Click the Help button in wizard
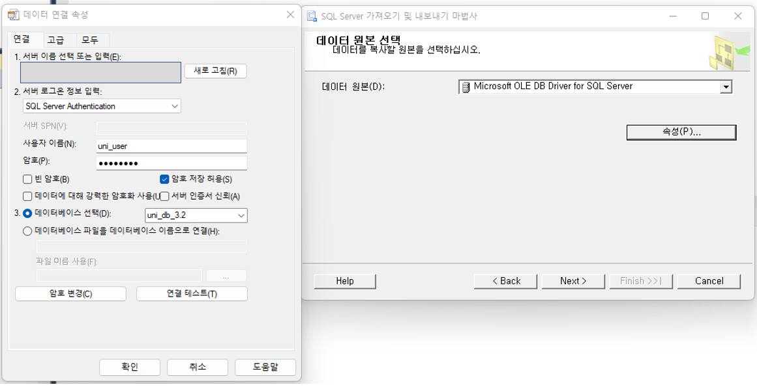 [x=345, y=281]
